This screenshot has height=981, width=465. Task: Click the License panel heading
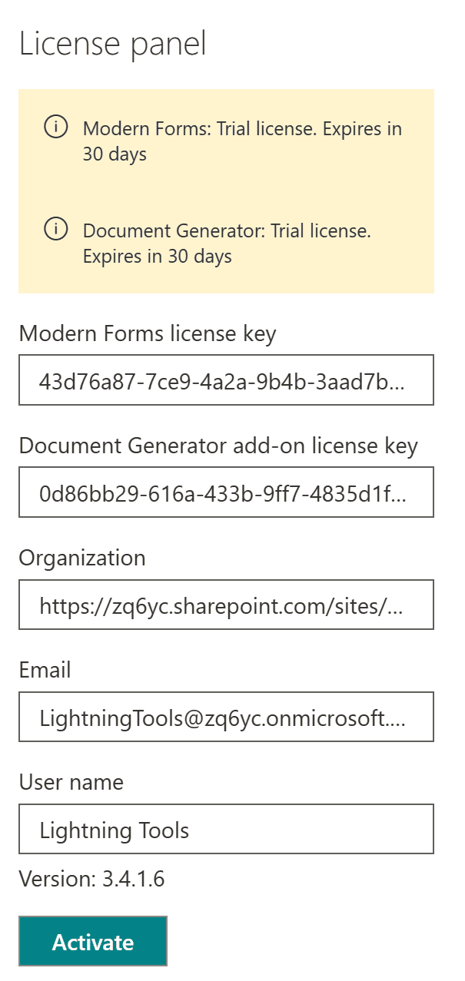coord(114,45)
